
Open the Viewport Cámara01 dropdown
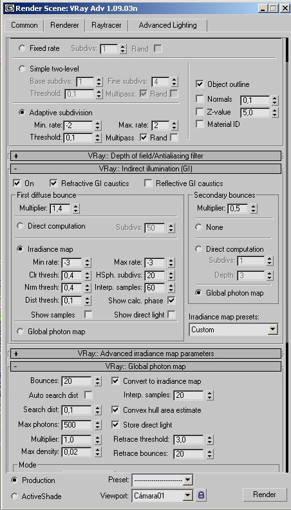187,495
